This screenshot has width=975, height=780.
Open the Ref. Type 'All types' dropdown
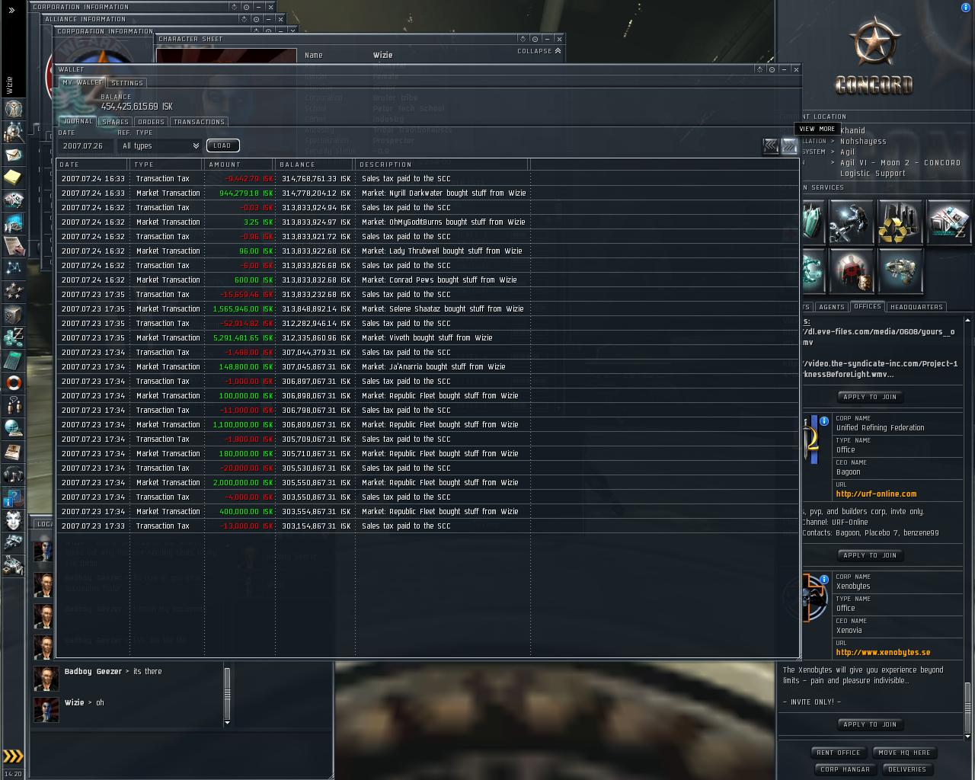point(160,145)
